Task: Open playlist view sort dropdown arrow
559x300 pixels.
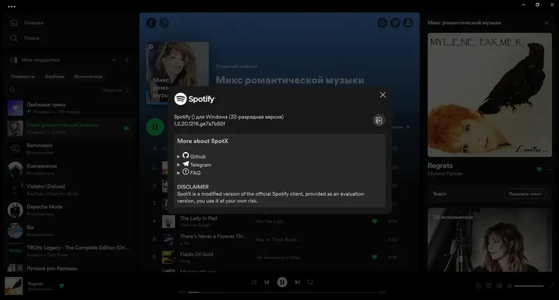Action: click(408, 127)
